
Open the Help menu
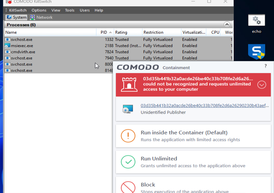pyautogui.click(x=99, y=10)
